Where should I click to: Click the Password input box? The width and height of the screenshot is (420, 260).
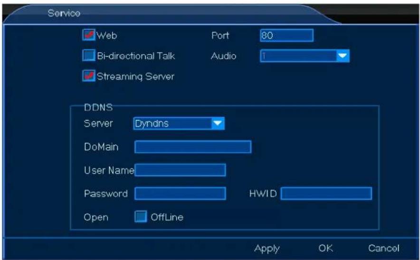[x=180, y=193]
